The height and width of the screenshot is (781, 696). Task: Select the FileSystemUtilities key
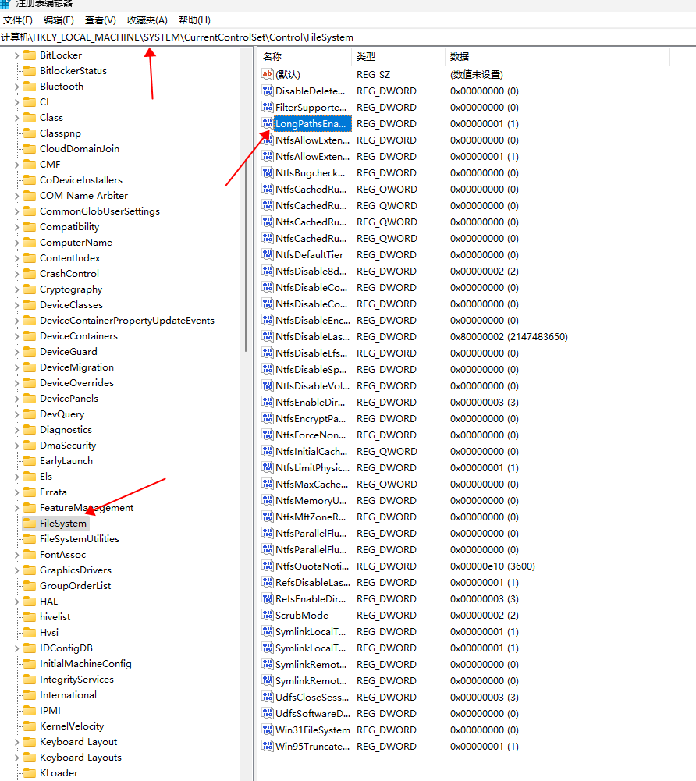point(80,539)
